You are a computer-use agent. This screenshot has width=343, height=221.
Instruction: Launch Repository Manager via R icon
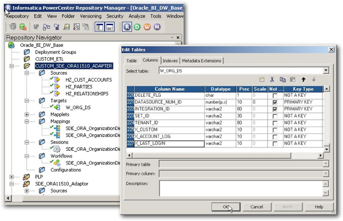coord(127,27)
